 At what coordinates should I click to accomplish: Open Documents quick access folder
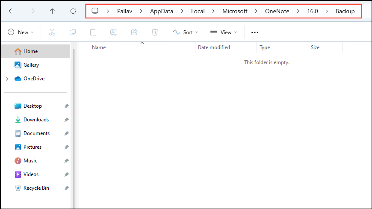coord(36,133)
